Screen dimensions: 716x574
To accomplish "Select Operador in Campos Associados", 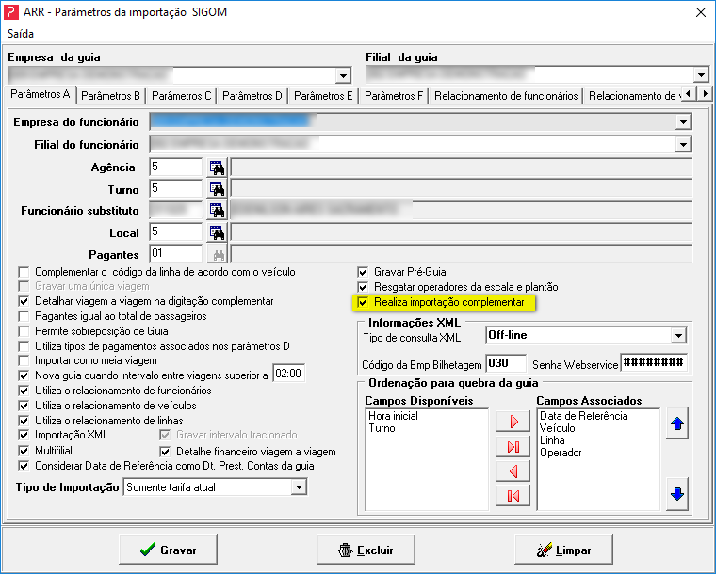I will tap(561, 453).
